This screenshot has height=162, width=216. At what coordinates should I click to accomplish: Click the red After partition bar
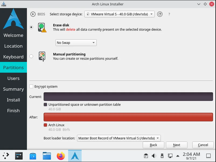tap(128, 117)
